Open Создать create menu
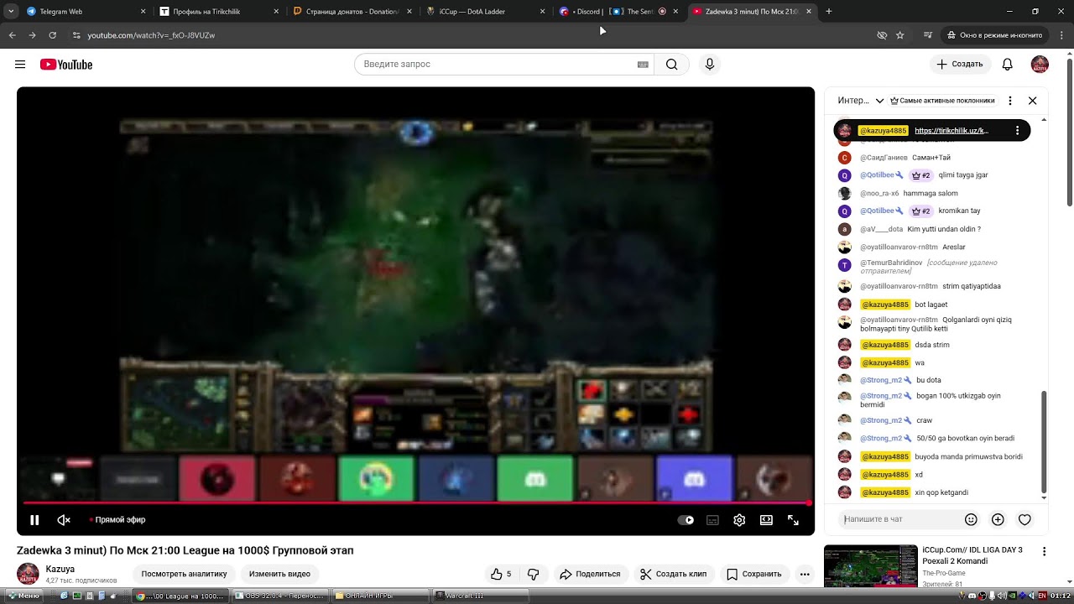The width and height of the screenshot is (1074, 604). [x=960, y=65]
